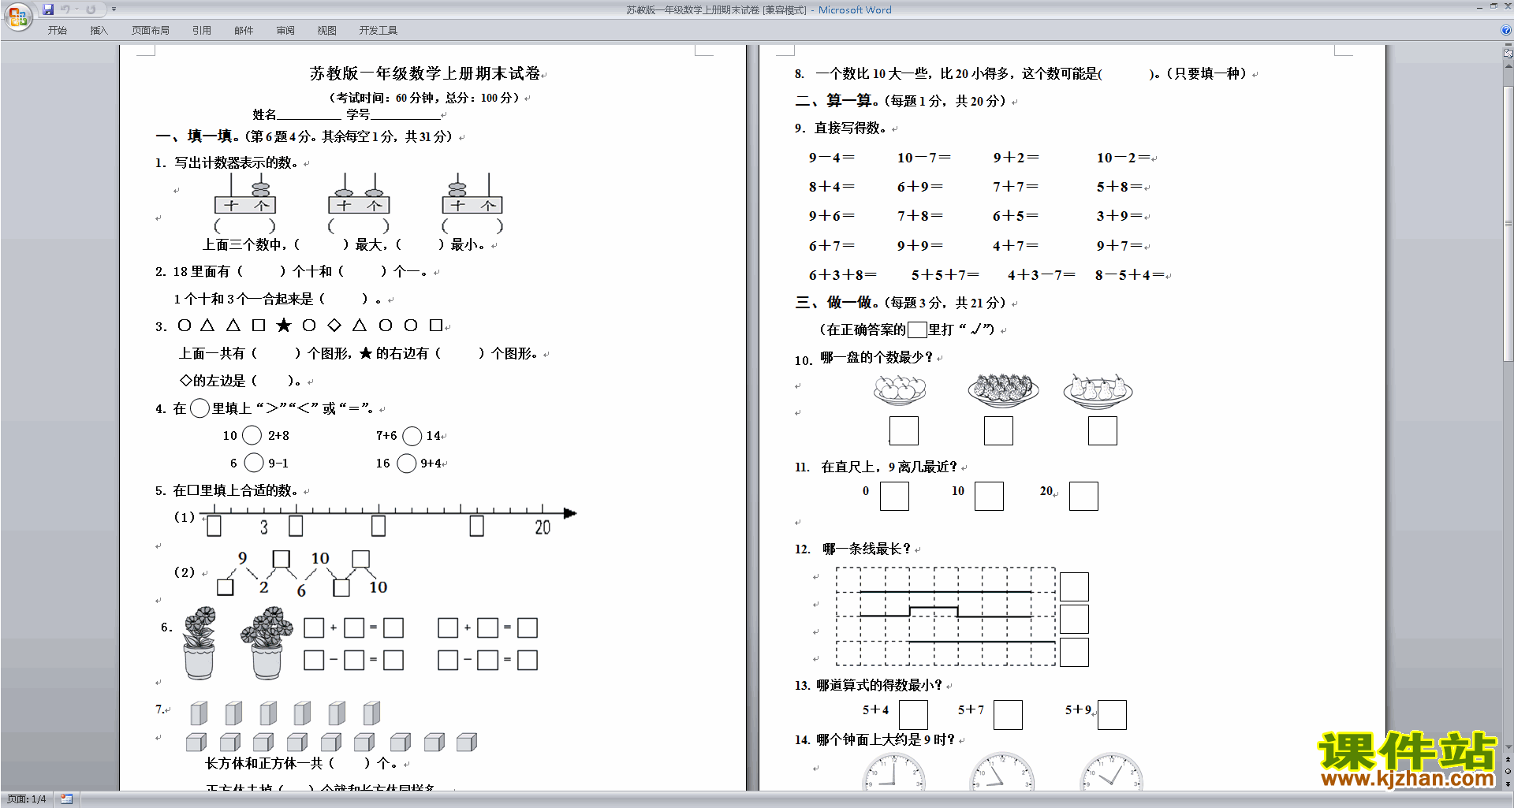
Task: Switch to the 开始 ribbon tab
Action: point(57,31)
